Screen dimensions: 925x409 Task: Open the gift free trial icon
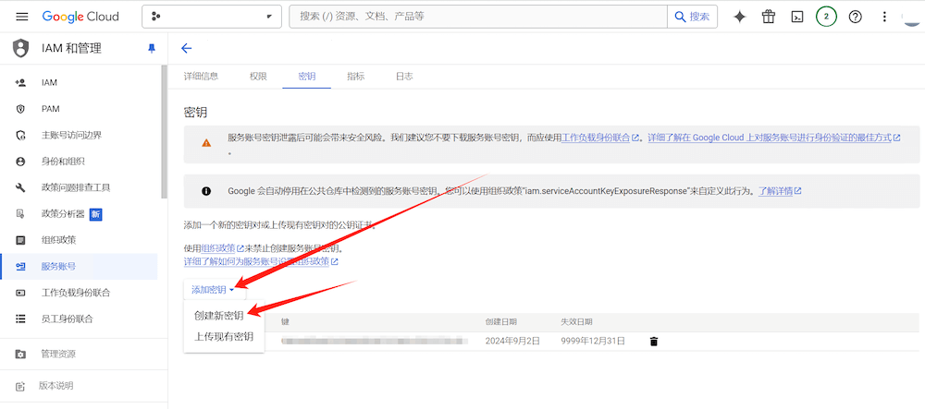coord(768,17)
